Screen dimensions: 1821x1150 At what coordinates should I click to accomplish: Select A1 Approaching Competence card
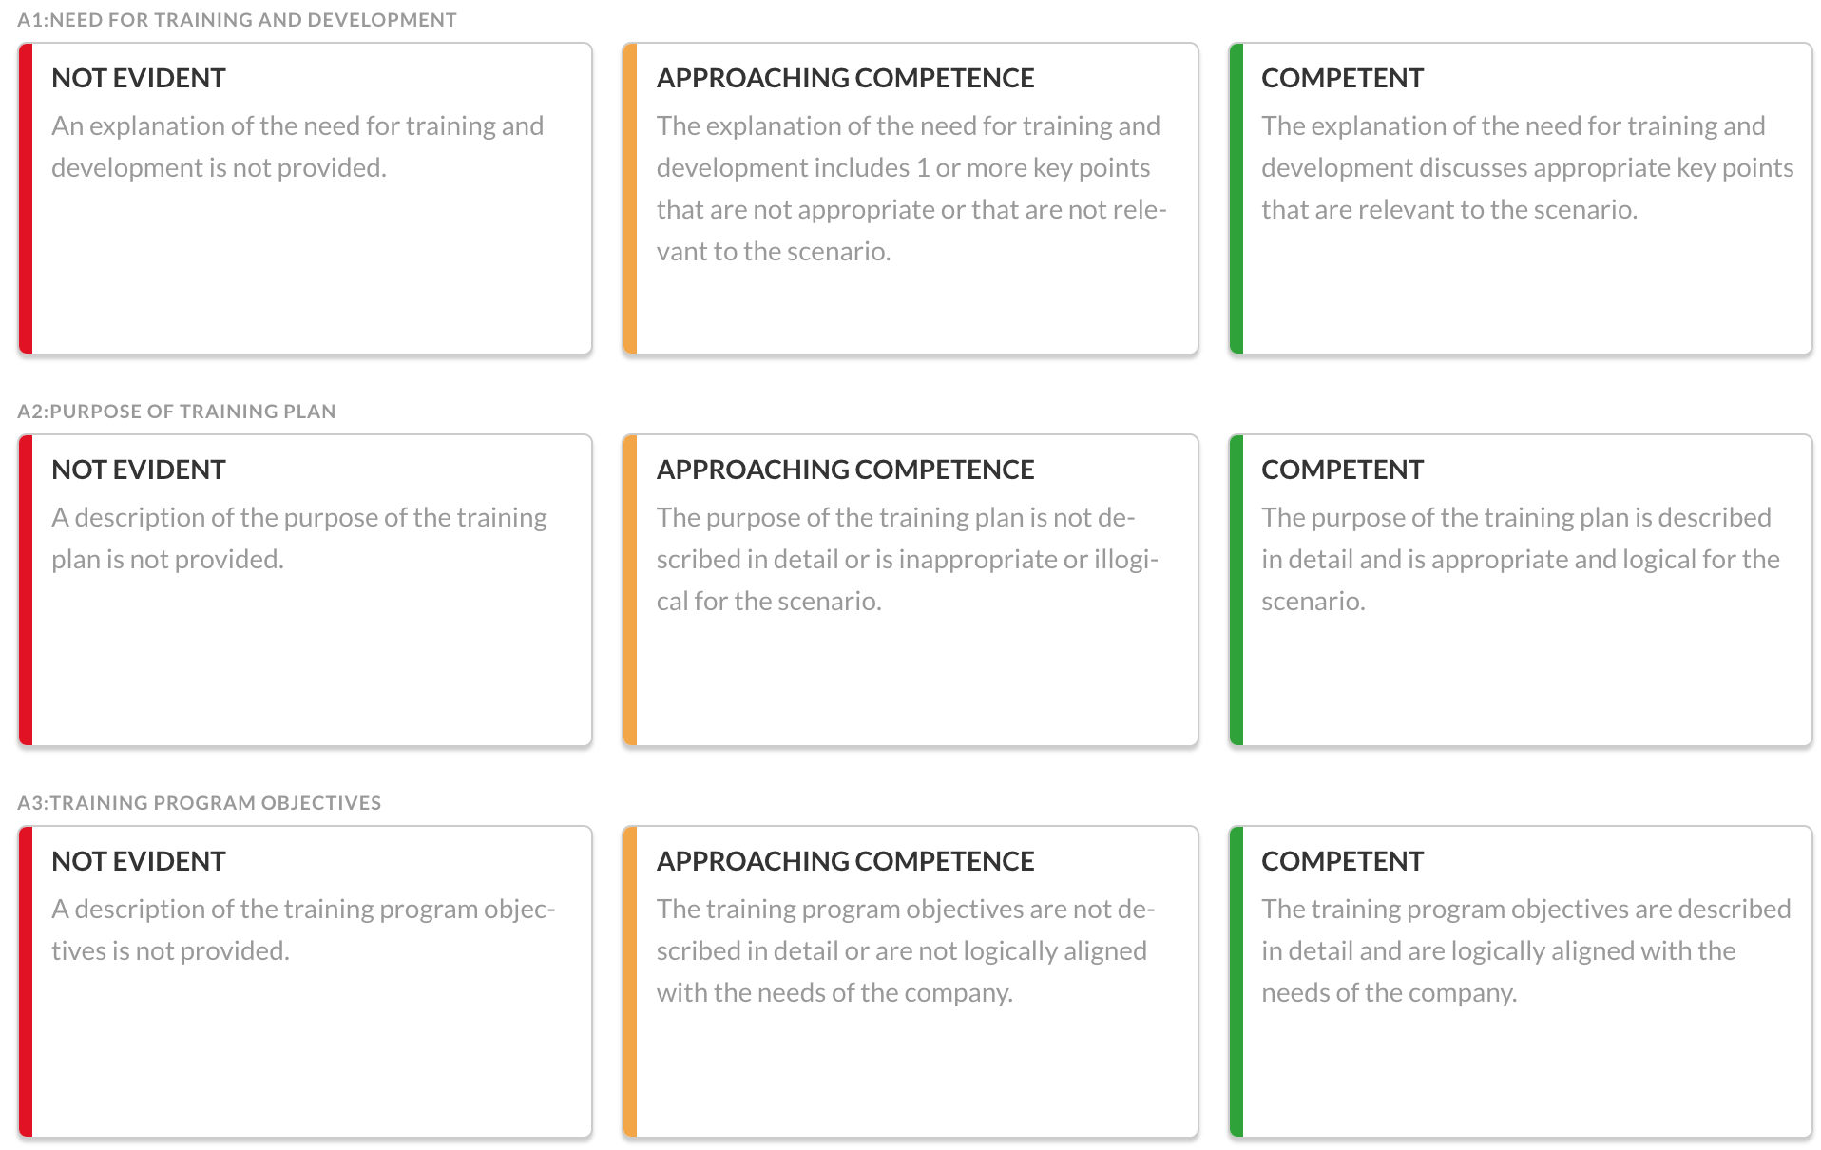(x=910, y=199)
